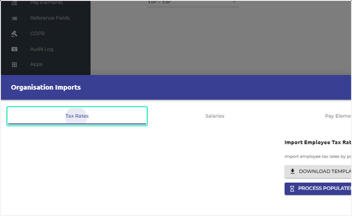Viewport: 352px width, 216px height.
Task: Click the Process Populated button
Action: click(x=318, y=189)
